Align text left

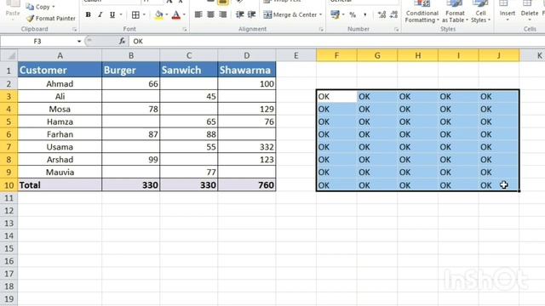[x=198, y=14]
